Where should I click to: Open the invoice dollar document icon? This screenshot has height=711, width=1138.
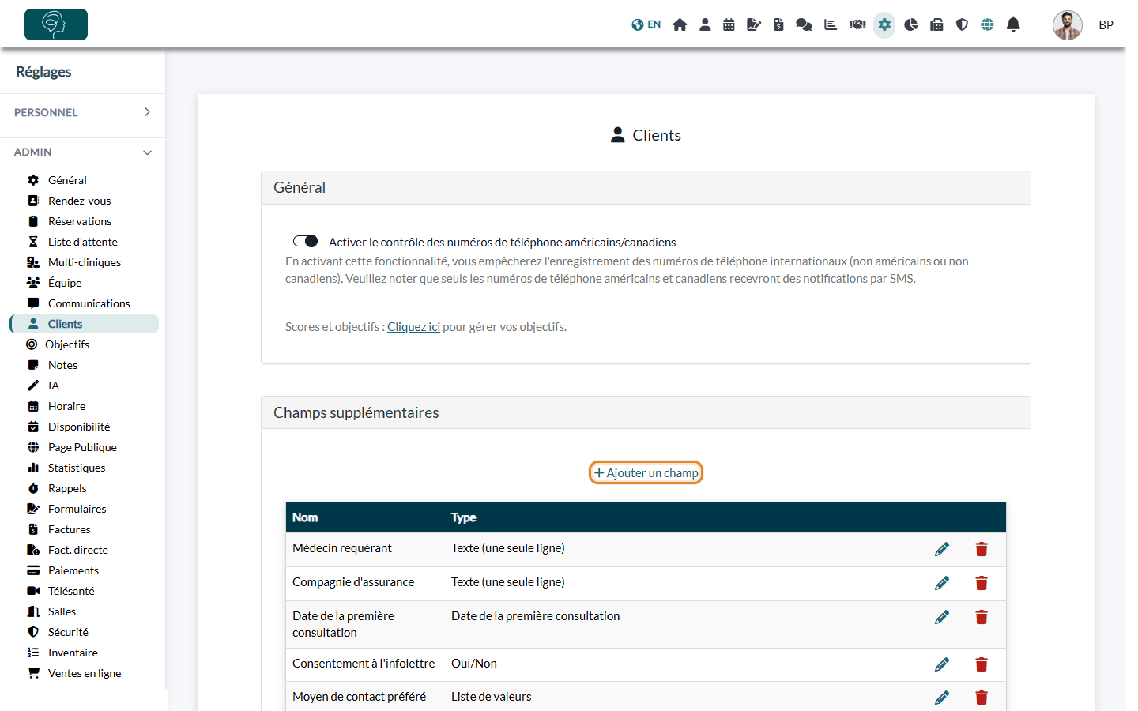pyautogui.click(x=778, y=24)
